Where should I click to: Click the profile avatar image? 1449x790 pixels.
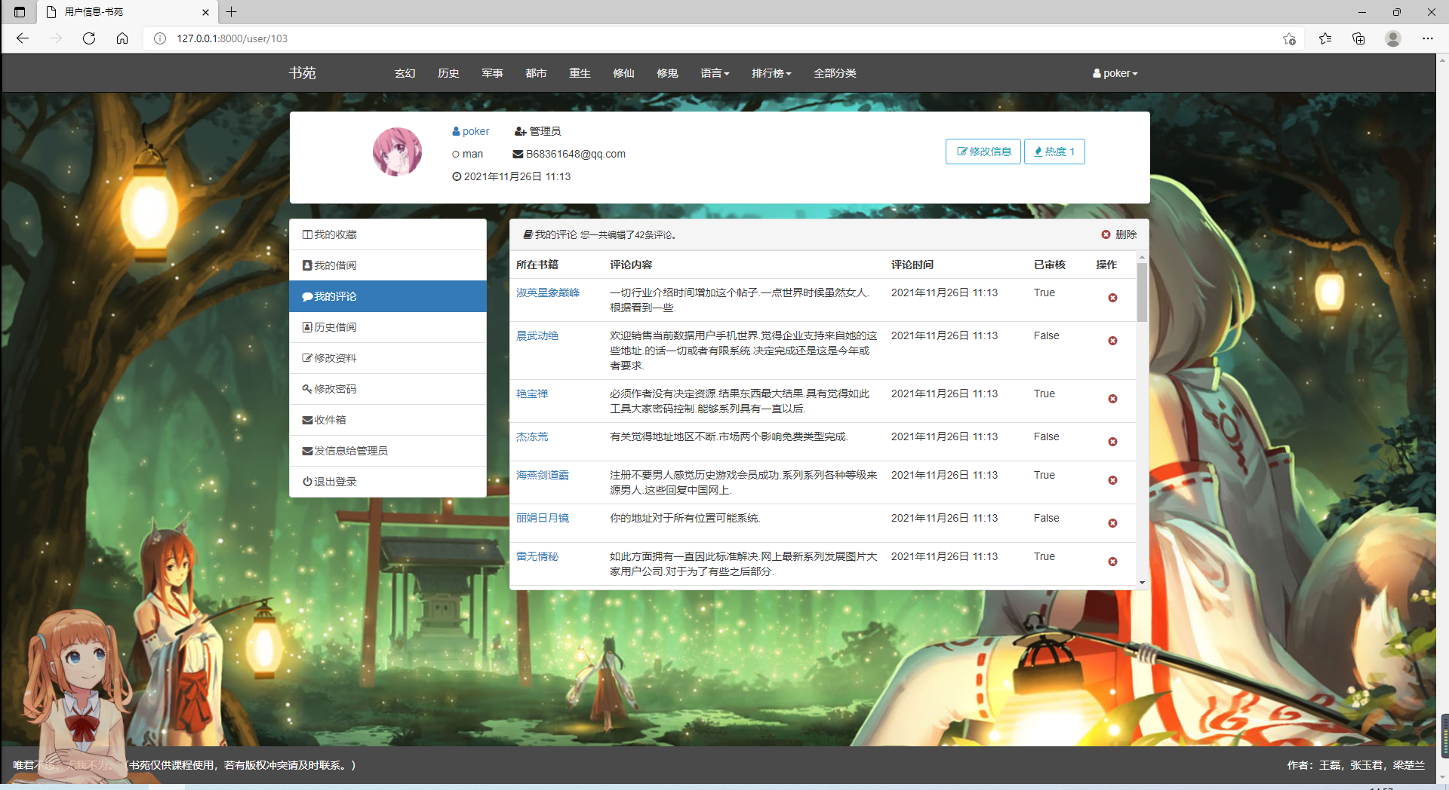pyautogui.click(x=397, y=152)
